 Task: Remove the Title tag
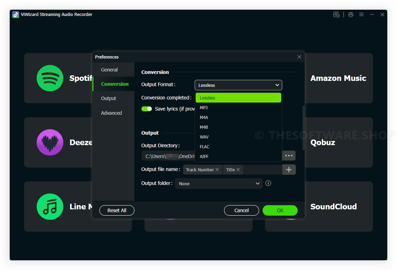point(238,170)
